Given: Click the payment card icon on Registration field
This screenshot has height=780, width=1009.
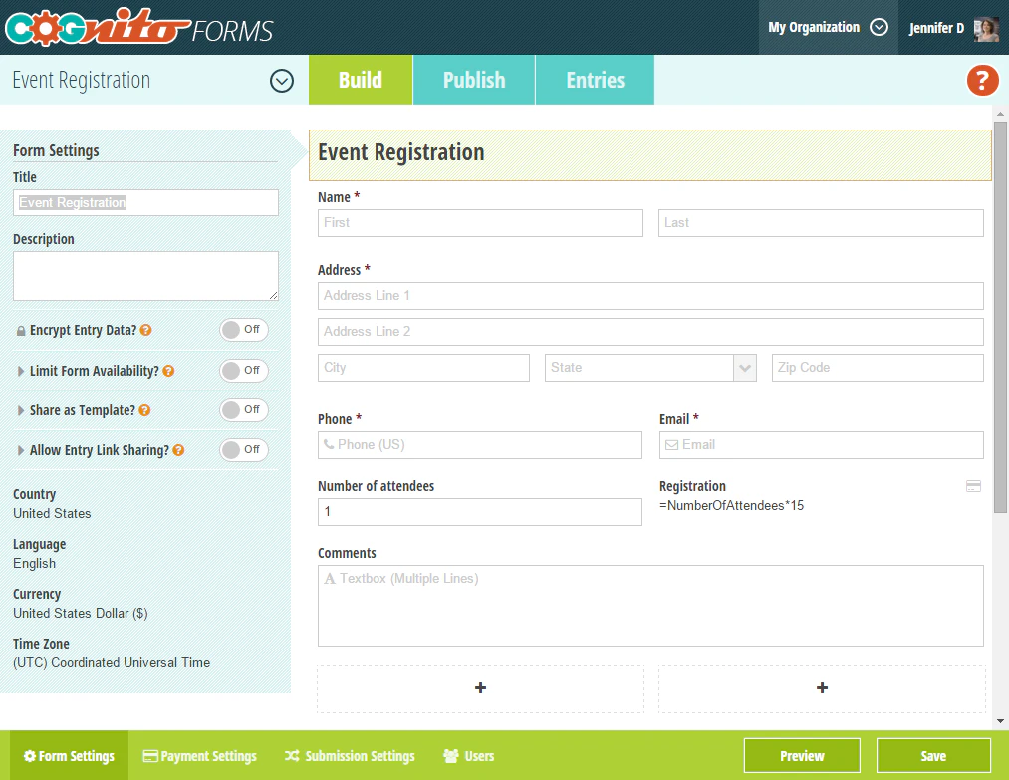Looking at the screenshot, I should click(x=973, y=486).
